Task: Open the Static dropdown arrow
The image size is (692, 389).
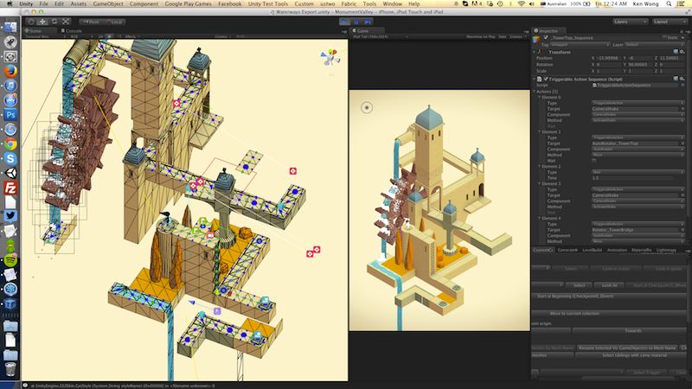Action: click(x=682, y=38)
